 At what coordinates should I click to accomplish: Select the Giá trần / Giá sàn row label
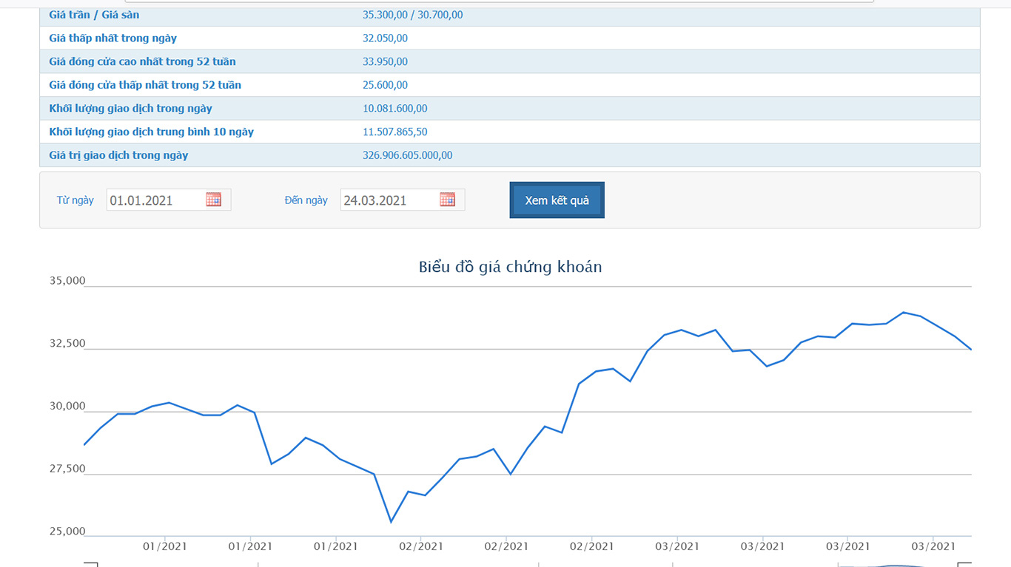[94, 15]
